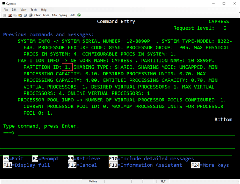
Task: Click the Paste clipboard toolbar icon
Action: 20,15
